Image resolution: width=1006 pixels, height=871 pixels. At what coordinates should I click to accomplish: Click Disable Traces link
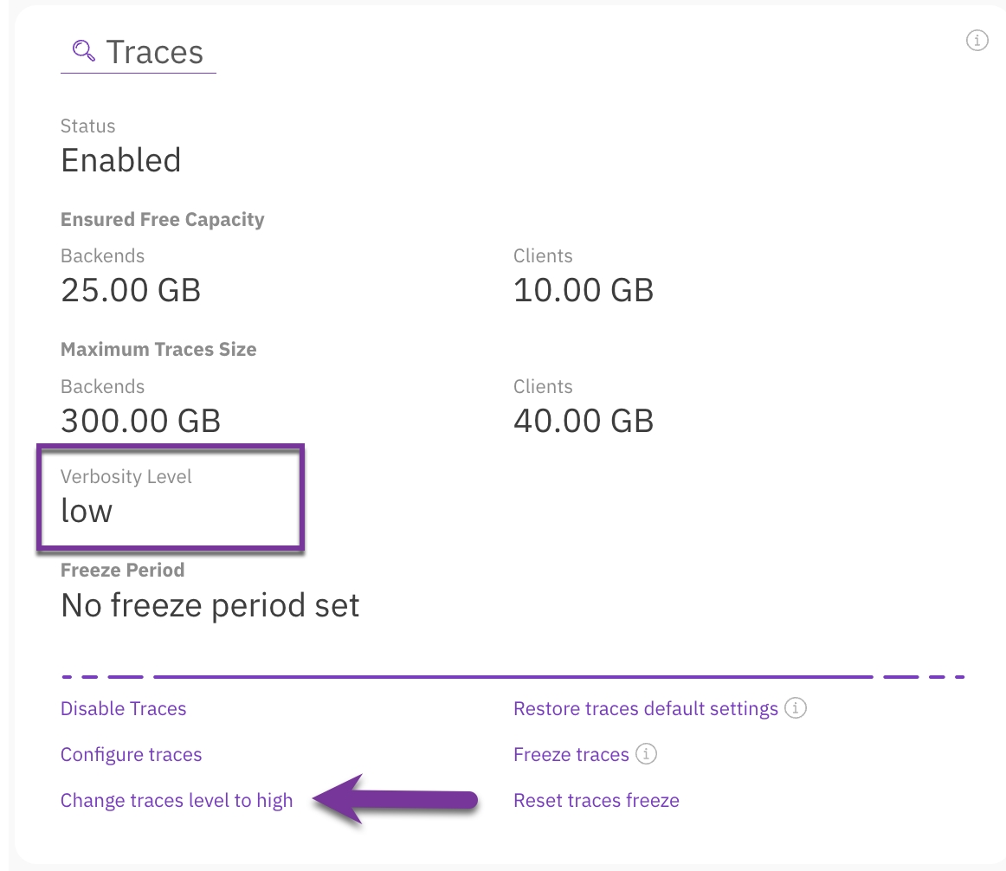[x=123, y=709]
